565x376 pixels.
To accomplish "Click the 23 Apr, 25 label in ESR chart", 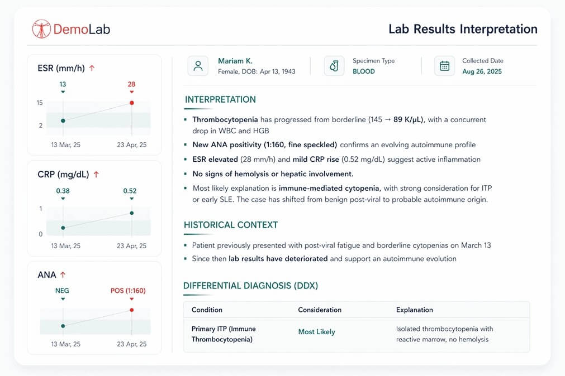I will [131, 144].
